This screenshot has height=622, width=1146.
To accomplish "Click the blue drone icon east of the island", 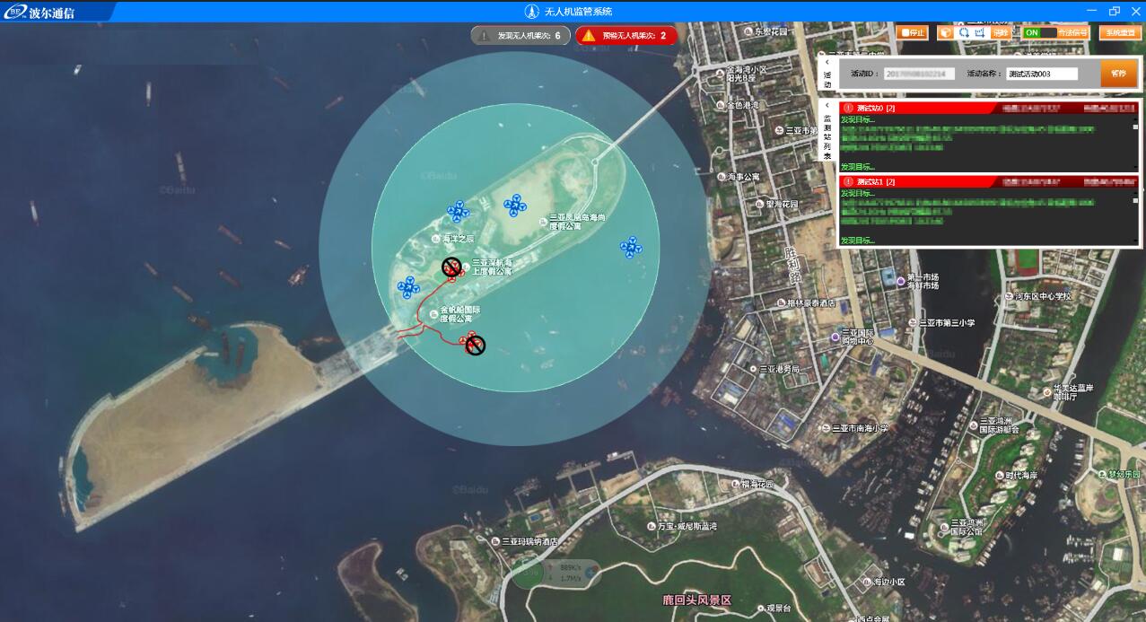I will [631, 247].
